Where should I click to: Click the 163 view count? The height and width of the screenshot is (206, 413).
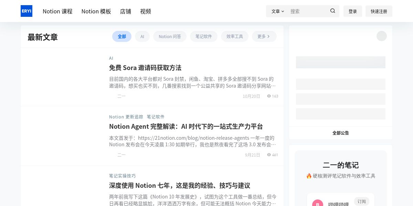(x=275, y=96)
